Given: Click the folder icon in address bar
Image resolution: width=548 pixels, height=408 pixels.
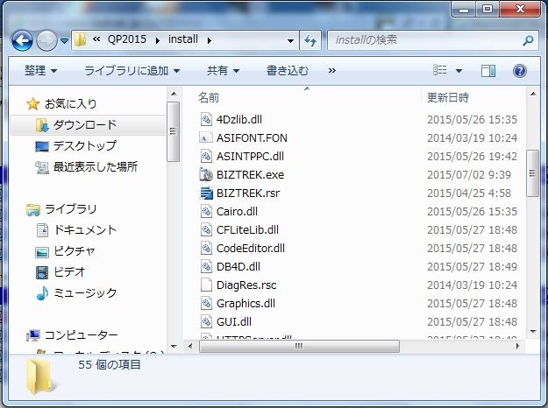Looking at the screenshot, I should (81, 40).
